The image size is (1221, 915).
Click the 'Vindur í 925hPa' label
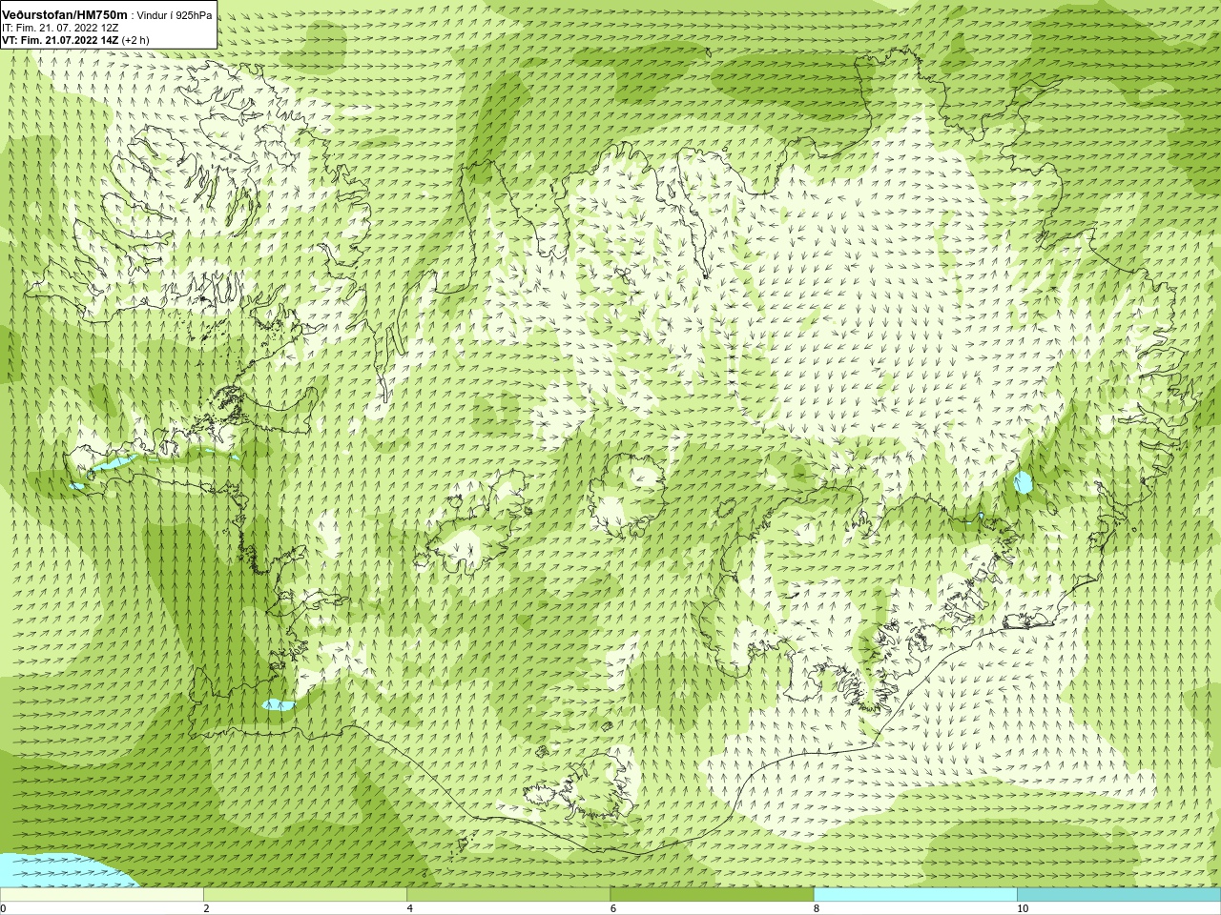pyautogui.click(x=175, y=15)
